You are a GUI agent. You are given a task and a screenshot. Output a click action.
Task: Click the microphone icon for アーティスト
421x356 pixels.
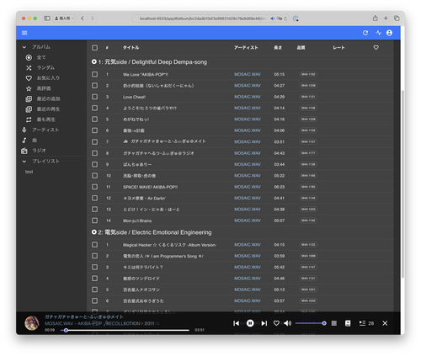pos(24,130)
